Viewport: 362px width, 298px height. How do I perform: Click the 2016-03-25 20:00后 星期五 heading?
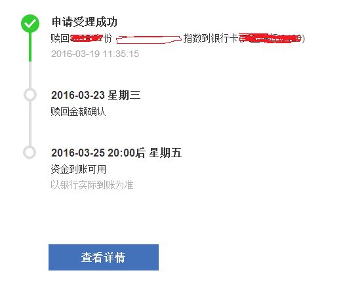tap(116, 153)
